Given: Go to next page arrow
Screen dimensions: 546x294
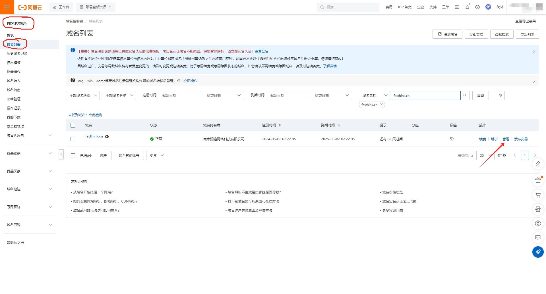Looking at the screenshot, I should (535, 155).
